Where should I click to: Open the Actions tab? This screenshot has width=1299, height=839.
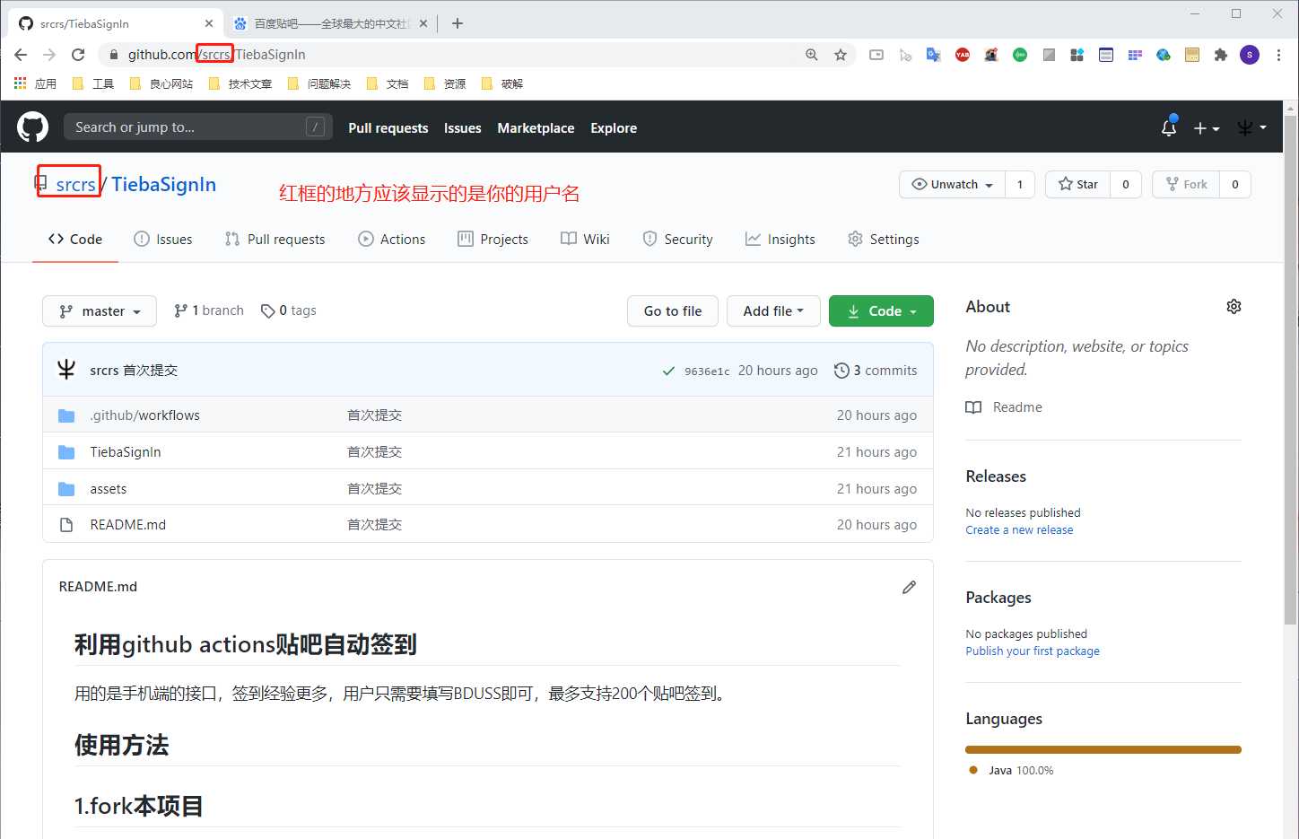click(392, 240)
